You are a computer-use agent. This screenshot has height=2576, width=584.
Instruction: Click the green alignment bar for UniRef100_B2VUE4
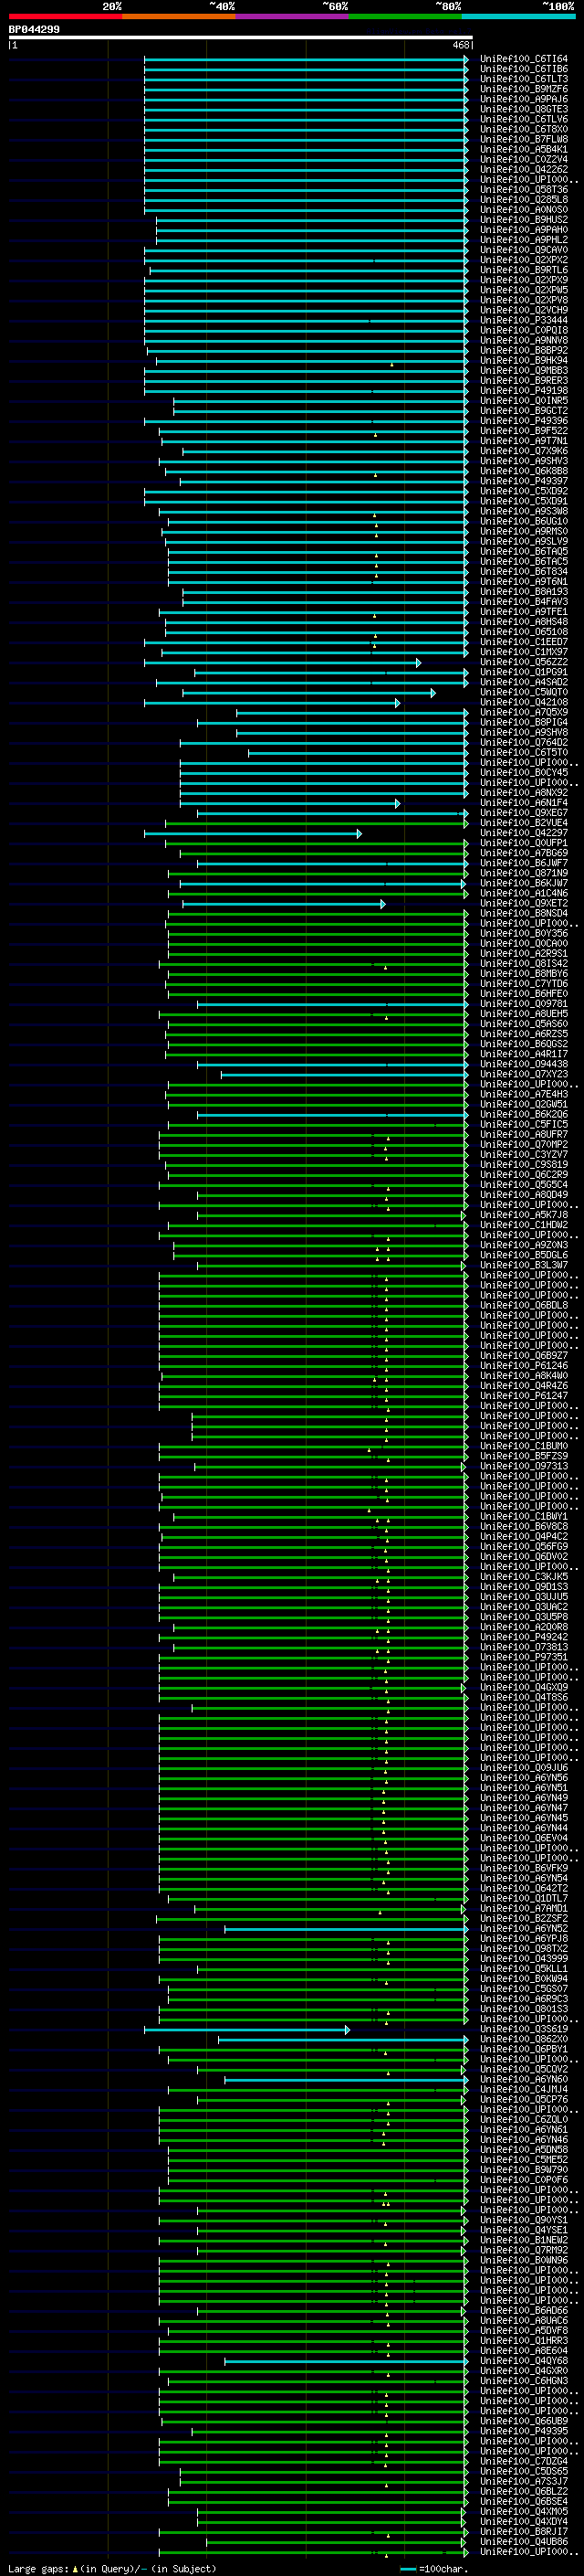(317, 824)
